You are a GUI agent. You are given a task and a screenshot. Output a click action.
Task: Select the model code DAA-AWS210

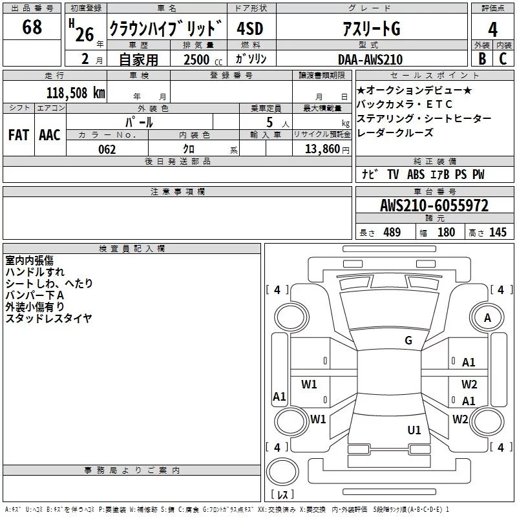[370, 59]
